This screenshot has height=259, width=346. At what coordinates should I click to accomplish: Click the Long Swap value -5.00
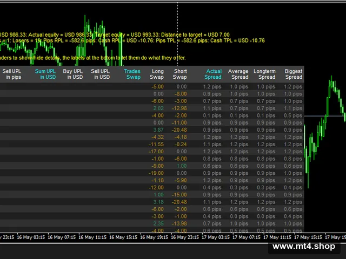point(157,87)
